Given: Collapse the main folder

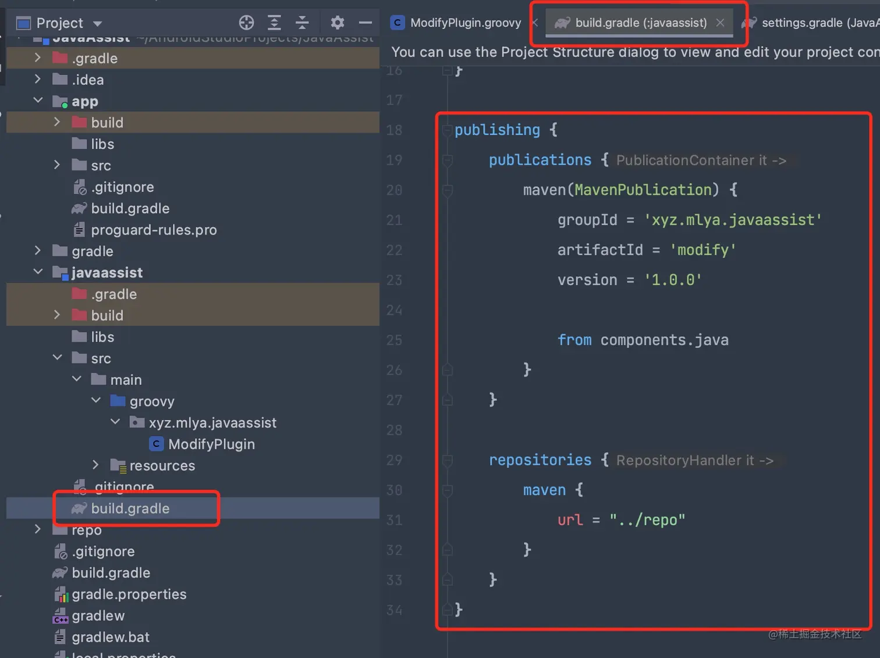Looking at the screenshot, I should click(x=76, y=379).
